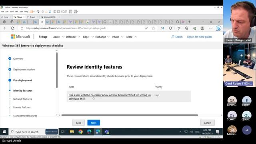Open Edge tab actions menu icon
The width and height of the screenshot is (256, 144).
[x=12, y=22]
